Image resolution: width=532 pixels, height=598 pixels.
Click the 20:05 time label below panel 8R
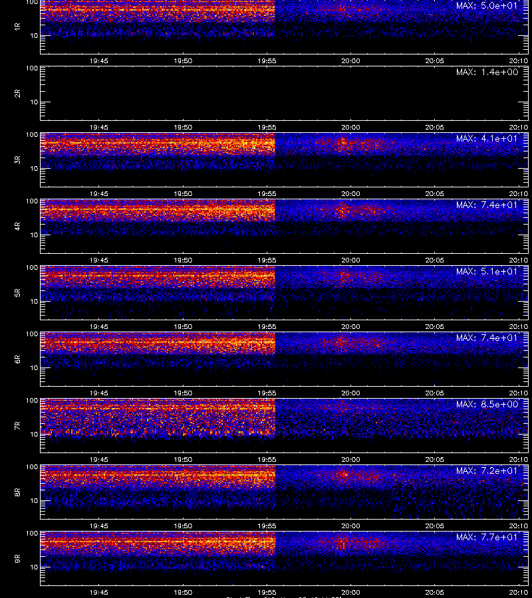435,526
